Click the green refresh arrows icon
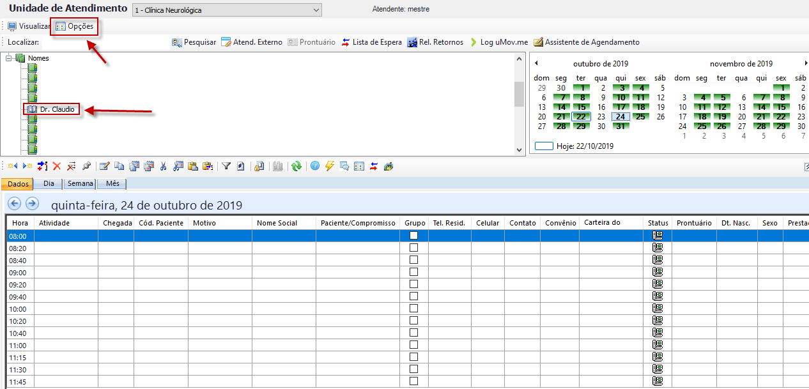809x389 pixels. (x=297, y=166)
